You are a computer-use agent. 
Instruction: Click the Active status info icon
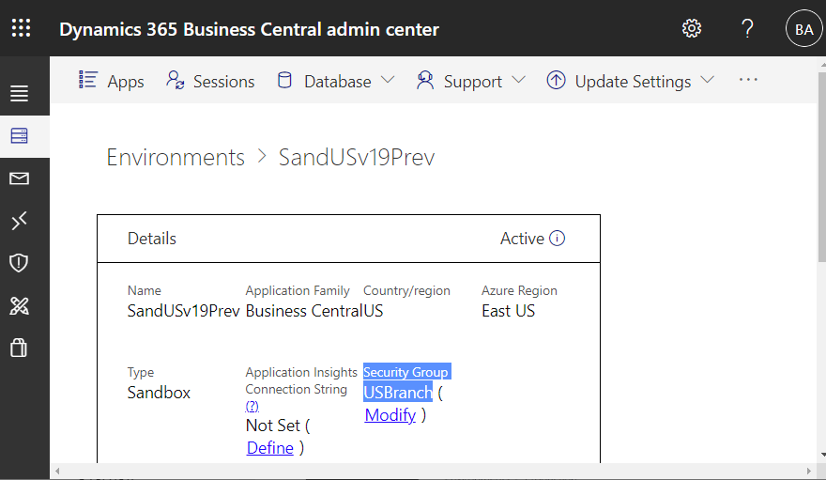[x=557, y=239]
